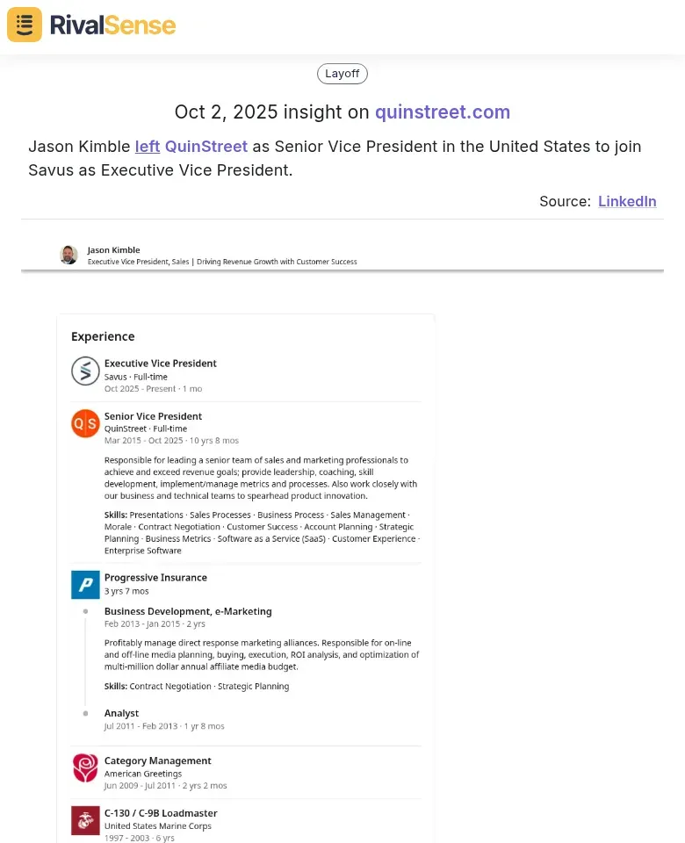Click the Layoff category badge

tap(342, 73)
